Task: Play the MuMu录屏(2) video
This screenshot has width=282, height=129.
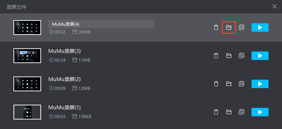Action: point(260,84)
